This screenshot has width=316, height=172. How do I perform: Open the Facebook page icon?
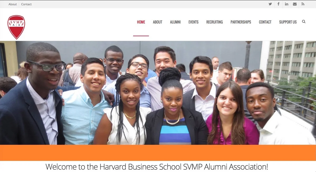point(278,4)
